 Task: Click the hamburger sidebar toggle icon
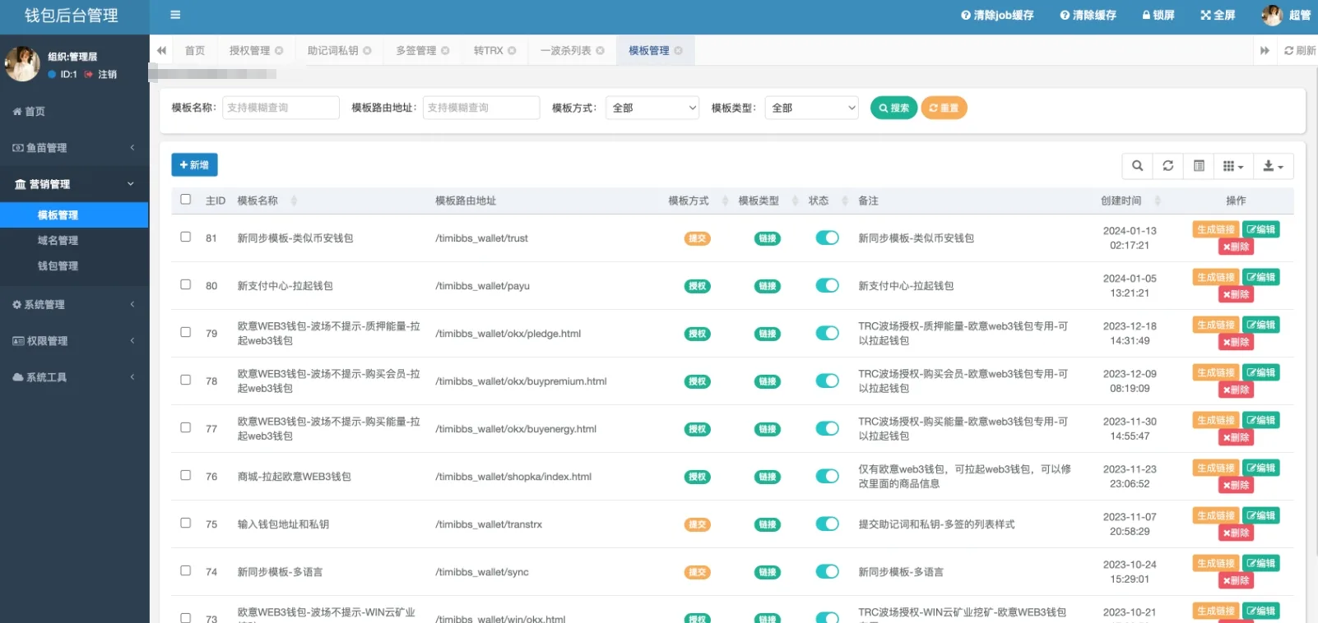[175, 15]
